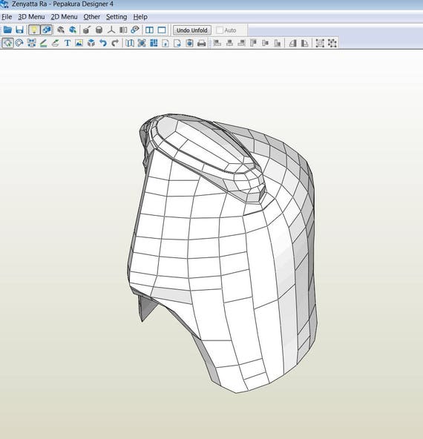
Task: Enable the Auto checkbox
Action: point(220,30)
